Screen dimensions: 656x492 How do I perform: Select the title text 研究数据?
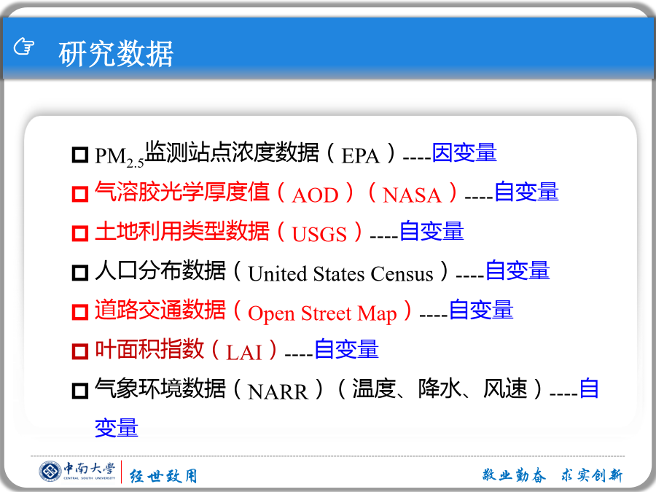point(116,53)
